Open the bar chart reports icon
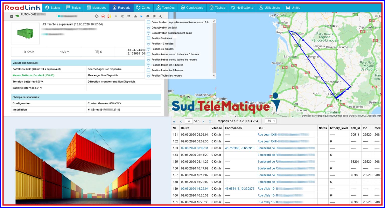Image resolution: width=385 pixels, height=208 pixels. (x=135, y=16)
